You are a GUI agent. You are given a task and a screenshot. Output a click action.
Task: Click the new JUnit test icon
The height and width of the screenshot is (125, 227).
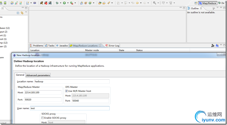click(x=16, y=3)
